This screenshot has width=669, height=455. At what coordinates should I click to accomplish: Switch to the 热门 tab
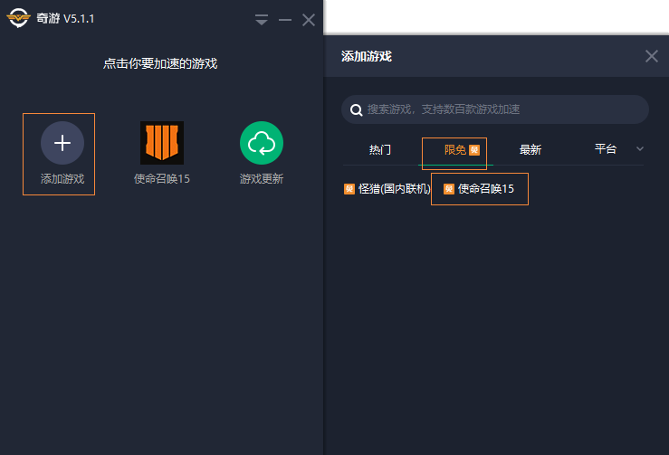coord(379,149)
